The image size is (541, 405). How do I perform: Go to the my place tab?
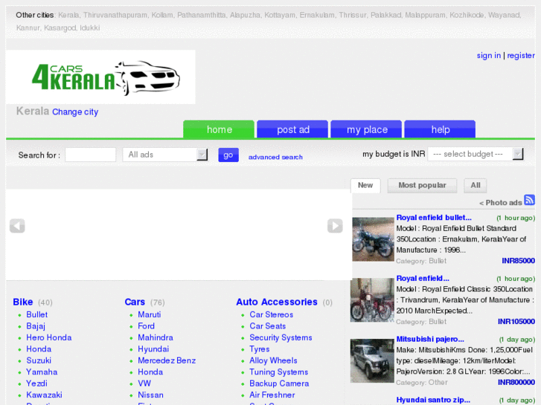(366, 129)
